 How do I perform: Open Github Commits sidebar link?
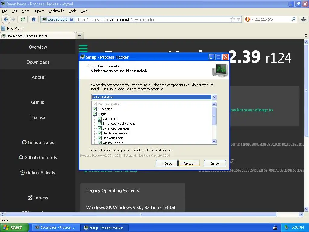pyautogui.click(x=38, y=158)
